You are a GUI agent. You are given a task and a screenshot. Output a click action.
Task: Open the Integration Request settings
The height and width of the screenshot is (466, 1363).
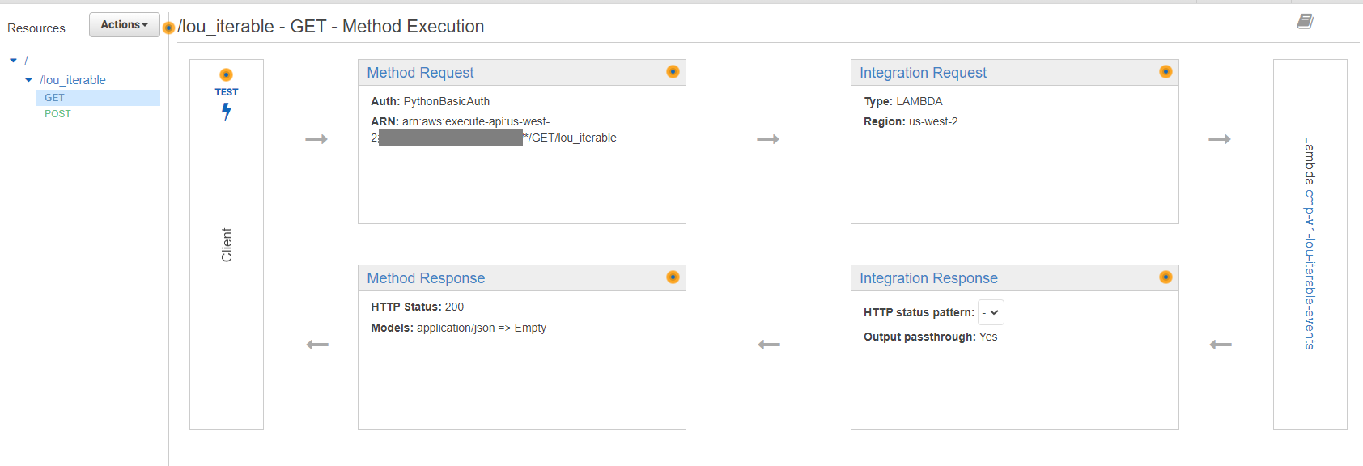(923, 73)
